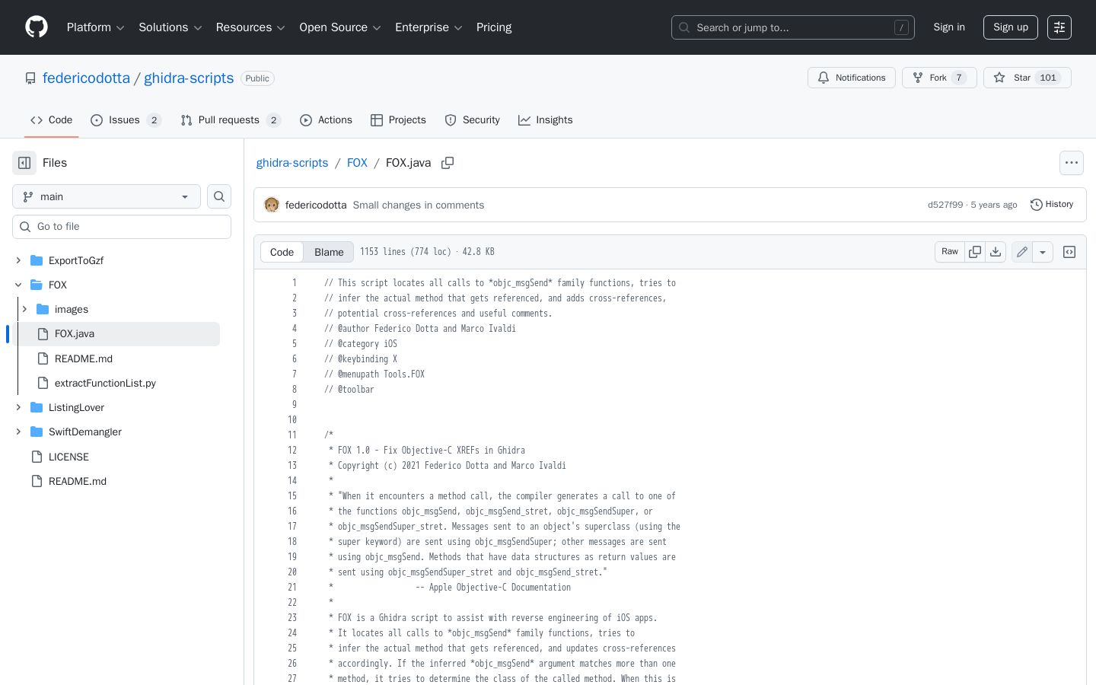Click the ExportToGzf folder icon

(37, 260)
